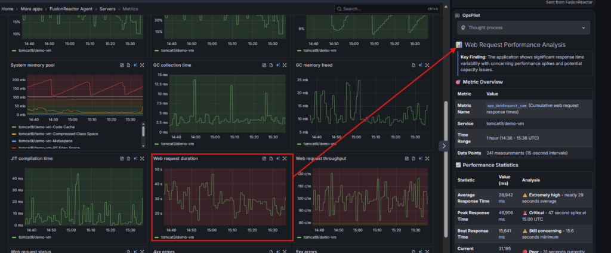611x253 pixels.
Task: Click AI sparkle icon on GC collection time panel
Action: pos(278,65)
